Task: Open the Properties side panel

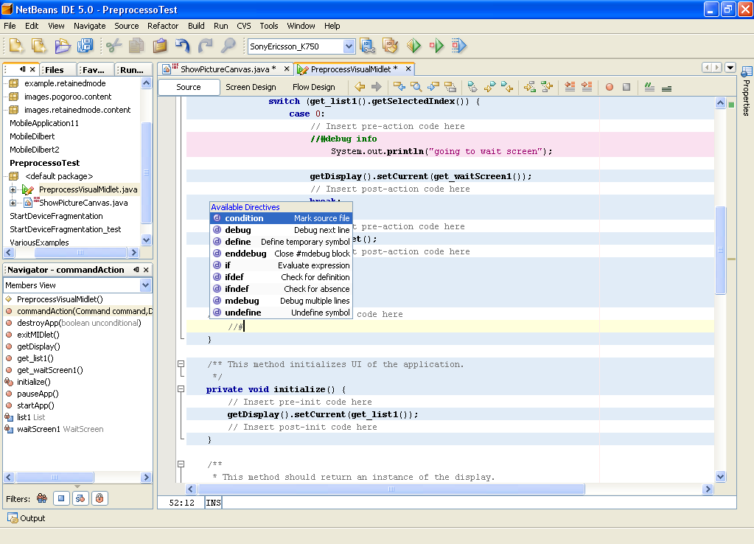Action: [x=747, y=91]
